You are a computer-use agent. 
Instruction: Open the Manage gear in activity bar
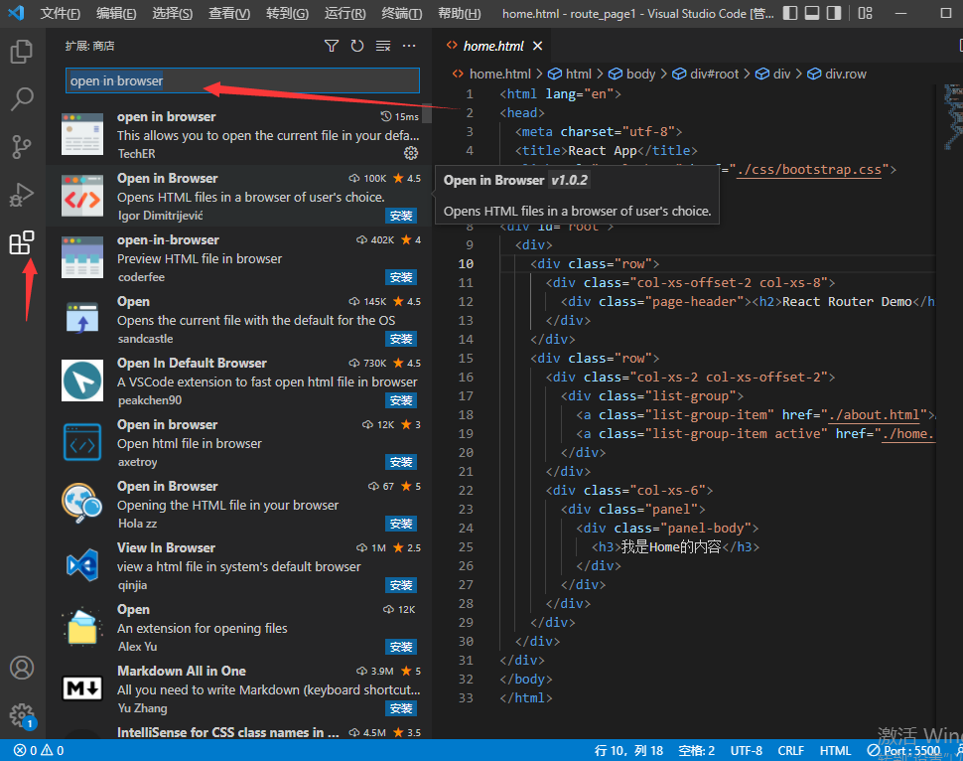(22, 715)
